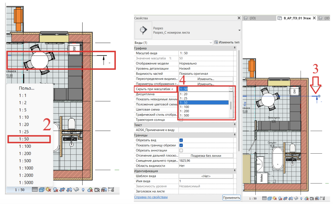This screenshot has width=333, height=204.
Task: Click the ADSK_Примечание к виду value field
Action: (206, 130)
